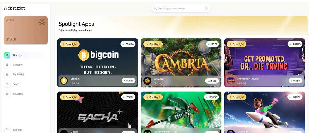Click the Promotion Royale app icon
The height and width of the screenshot is (133, 309).
pyautogui.click(x=231, y=81)
